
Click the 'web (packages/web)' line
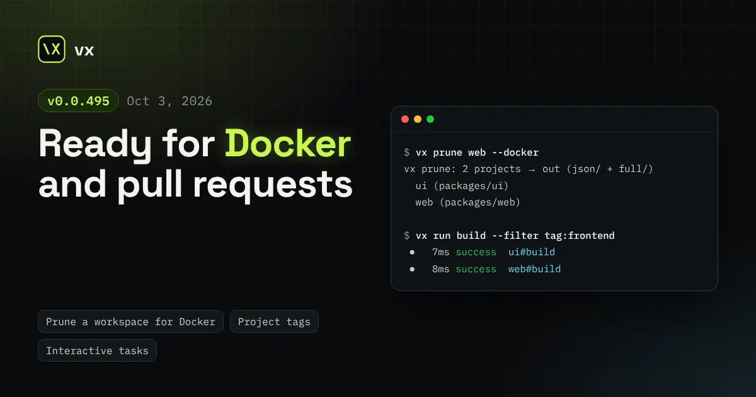point(467,202)
